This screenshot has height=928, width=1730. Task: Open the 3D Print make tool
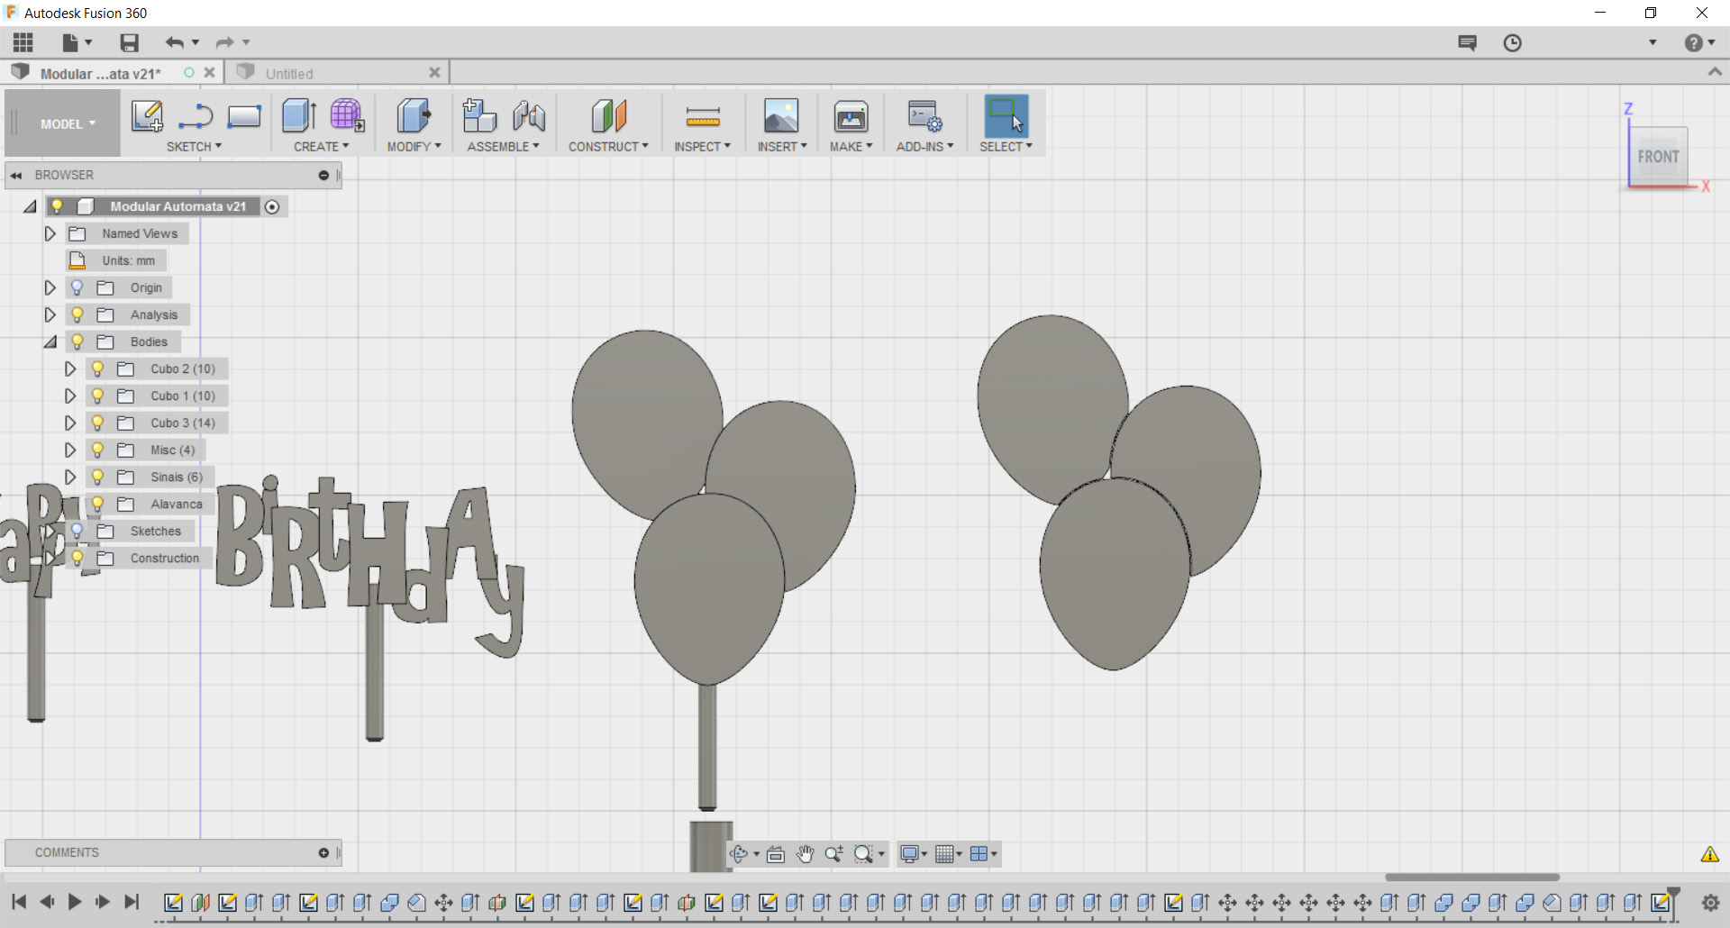coord(851,116)
